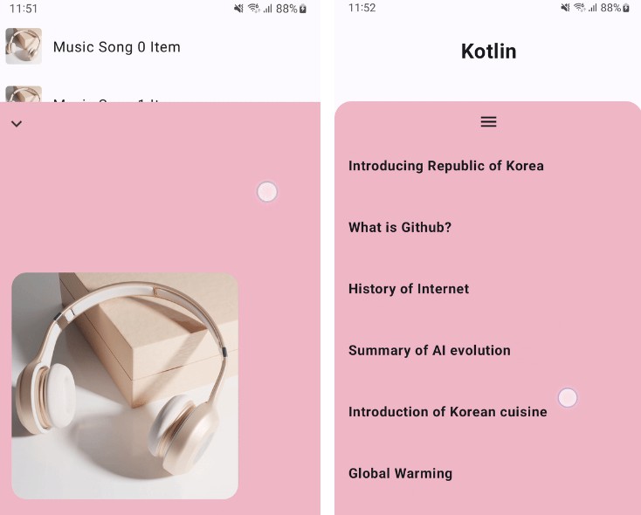Tap the battery icon in left status bar
Viewport: 641px width, 515px height.
tap(303, 9)
